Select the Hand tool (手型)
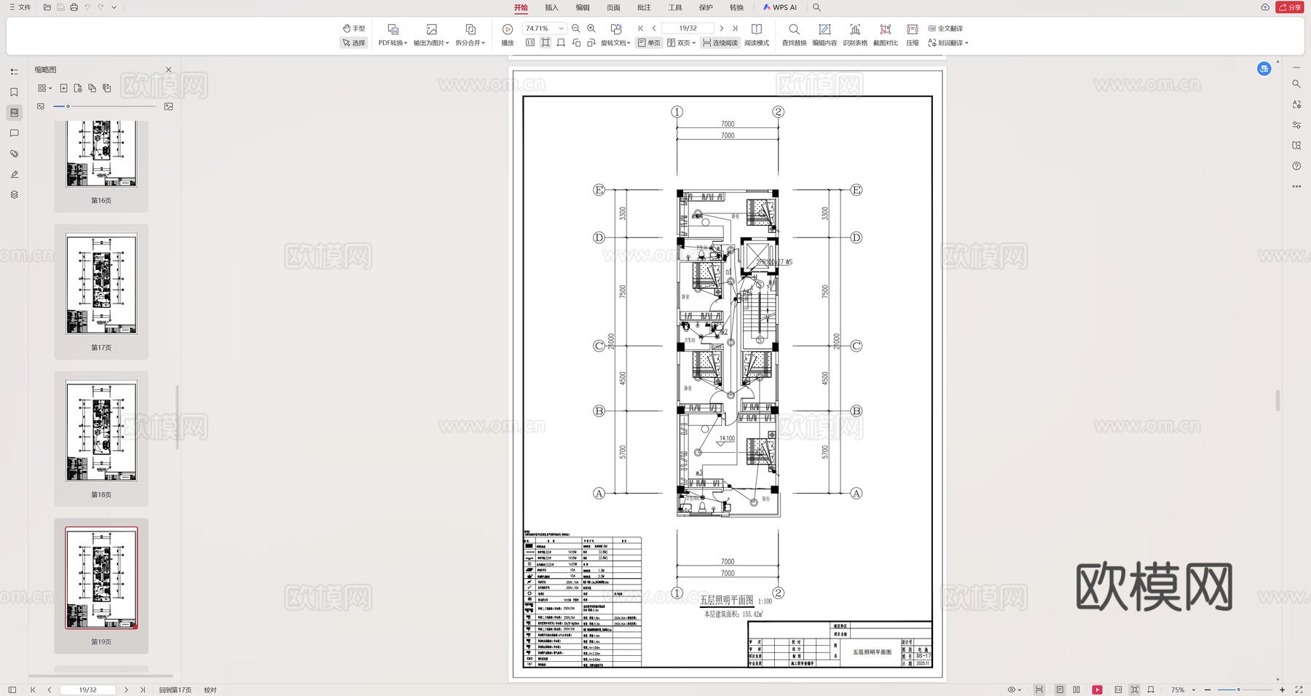Viewport: 1311px width, 696px height. [x=354, y=28]
